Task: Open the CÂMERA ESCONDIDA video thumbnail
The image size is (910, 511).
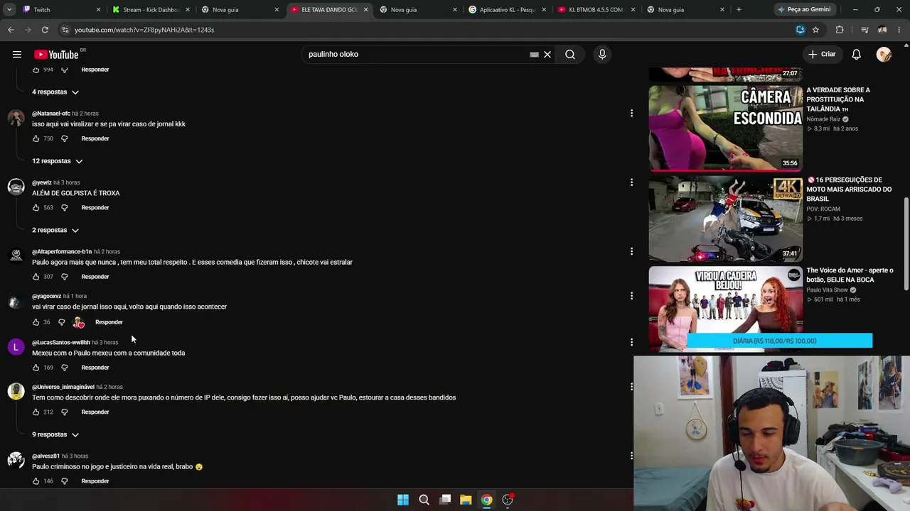Action: 725,128
